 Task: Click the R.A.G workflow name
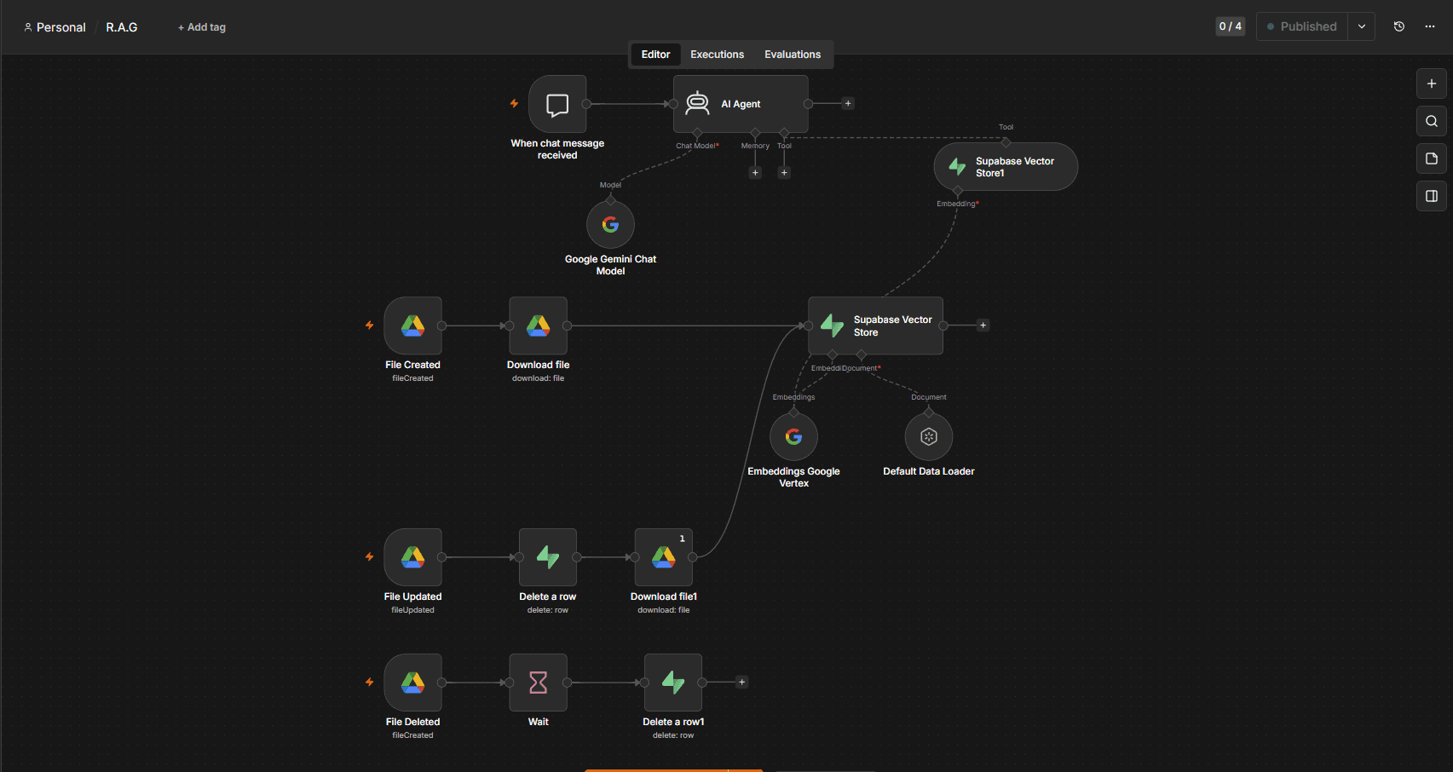[x=122, y=27]
